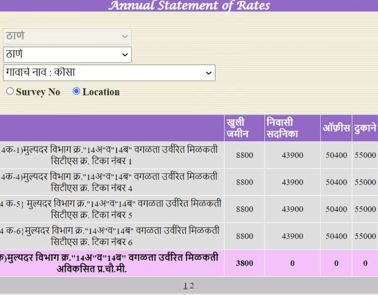Click page 1 in the pagination
Screen dimensions: 378x295
(185, 286)
